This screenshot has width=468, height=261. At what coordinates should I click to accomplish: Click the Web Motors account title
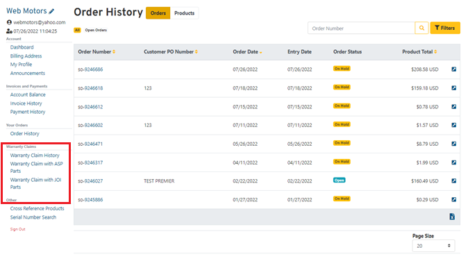point(26,11)
